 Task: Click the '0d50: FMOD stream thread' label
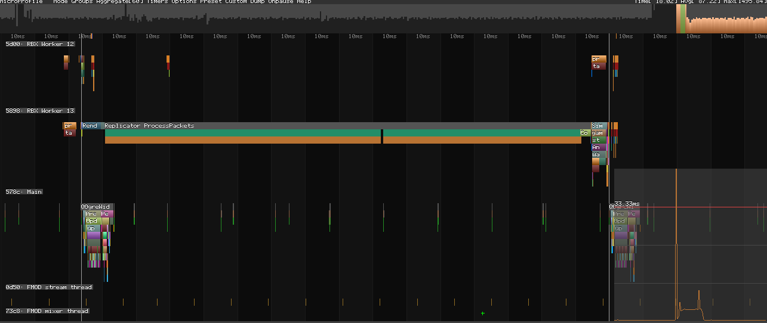pos(49,287)
